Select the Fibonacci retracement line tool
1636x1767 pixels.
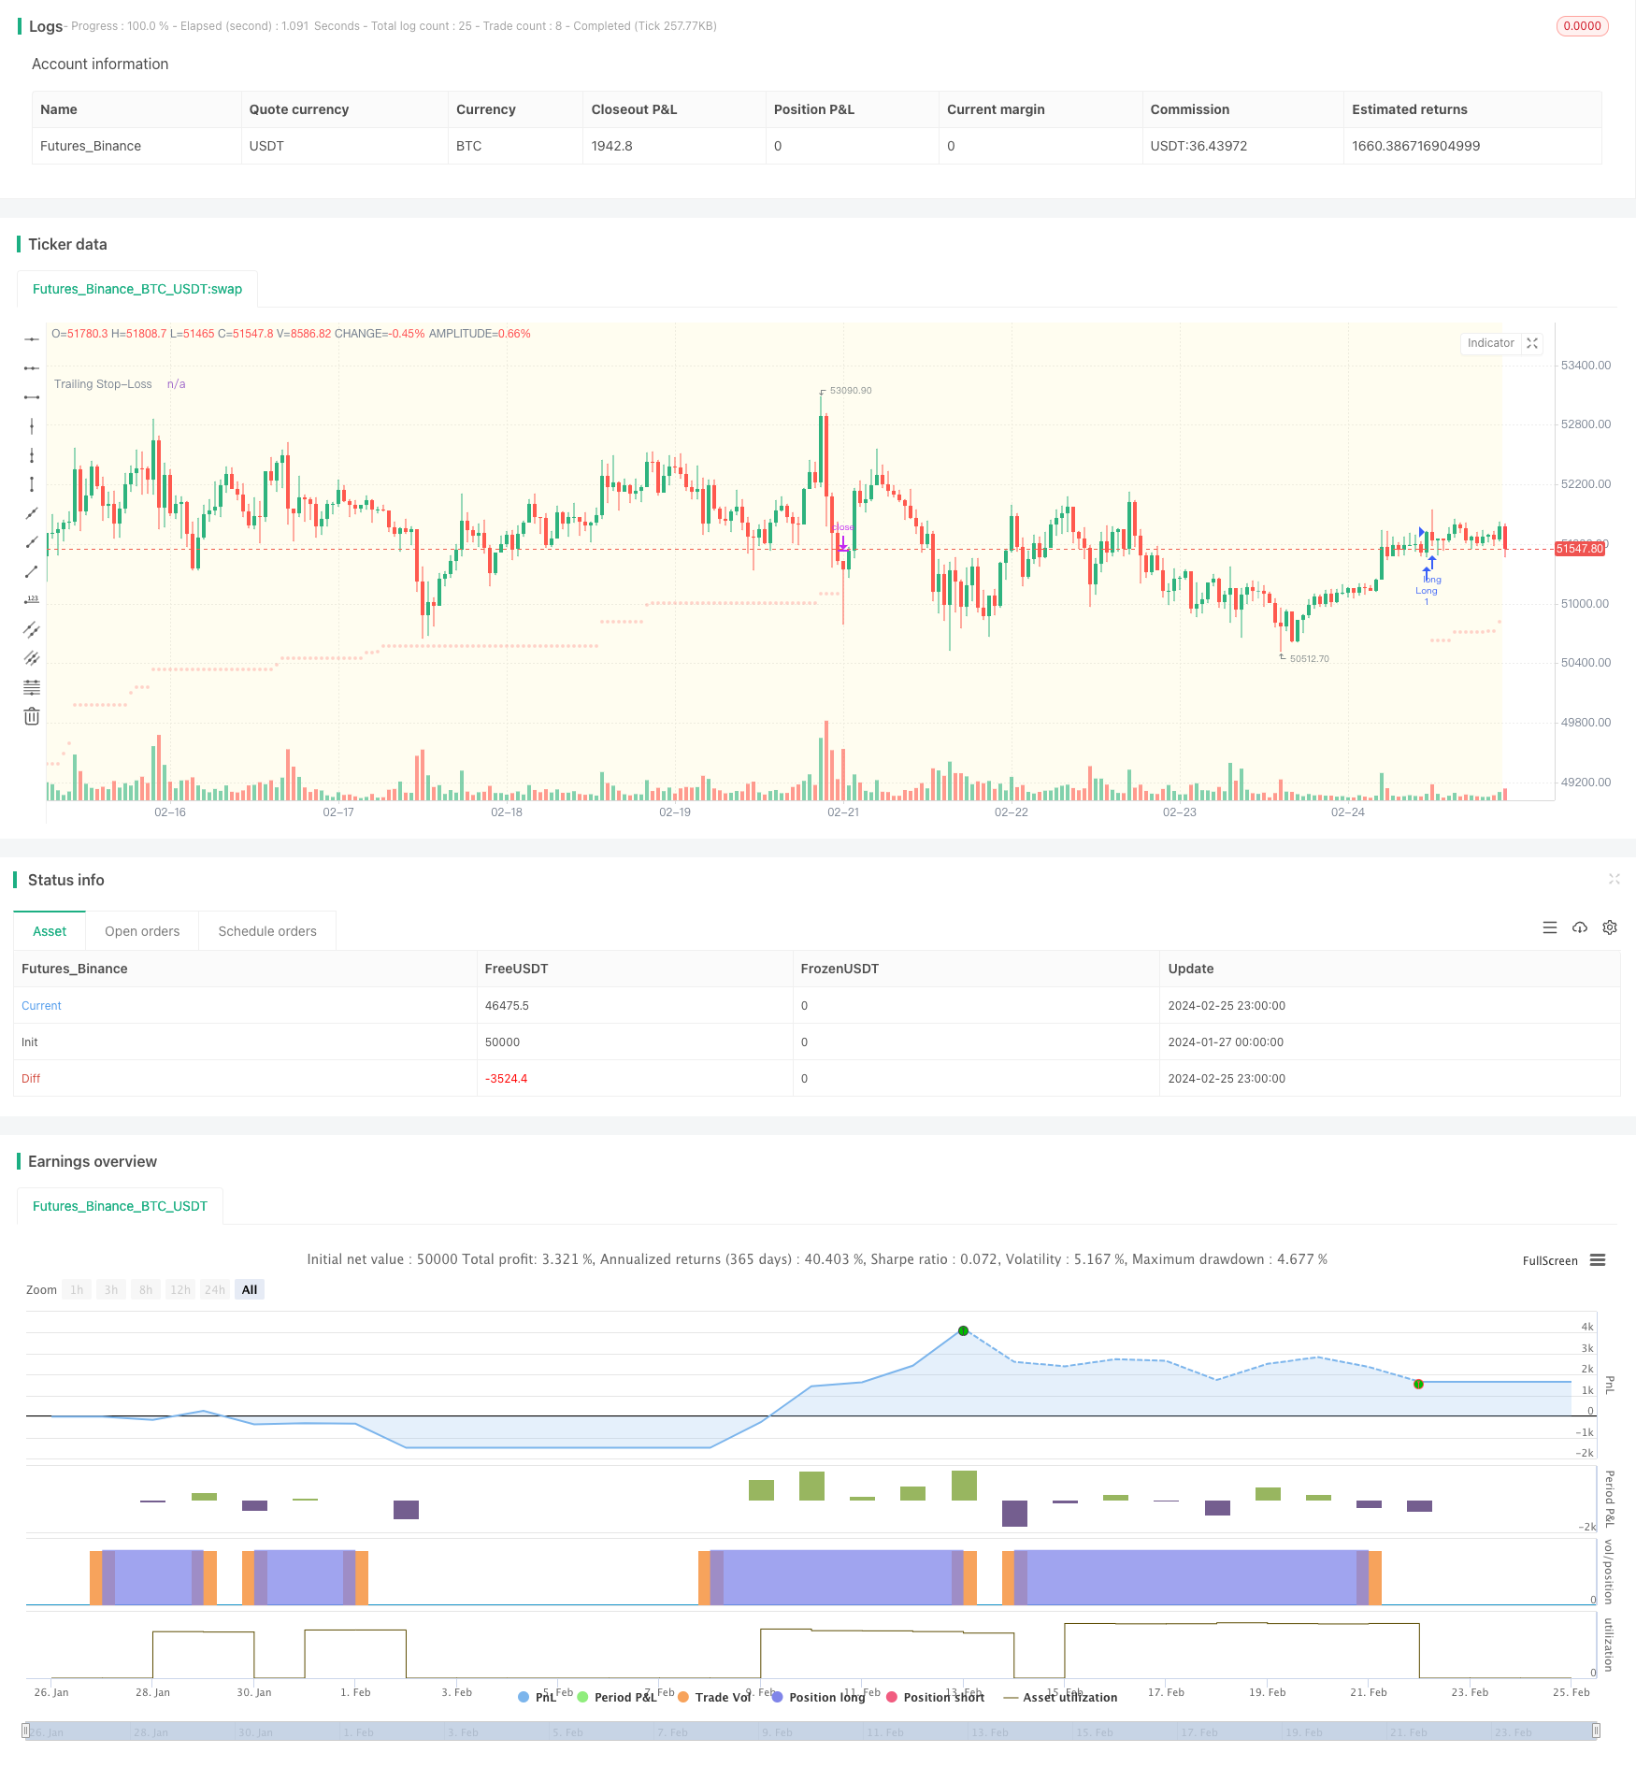click(32, 687)
